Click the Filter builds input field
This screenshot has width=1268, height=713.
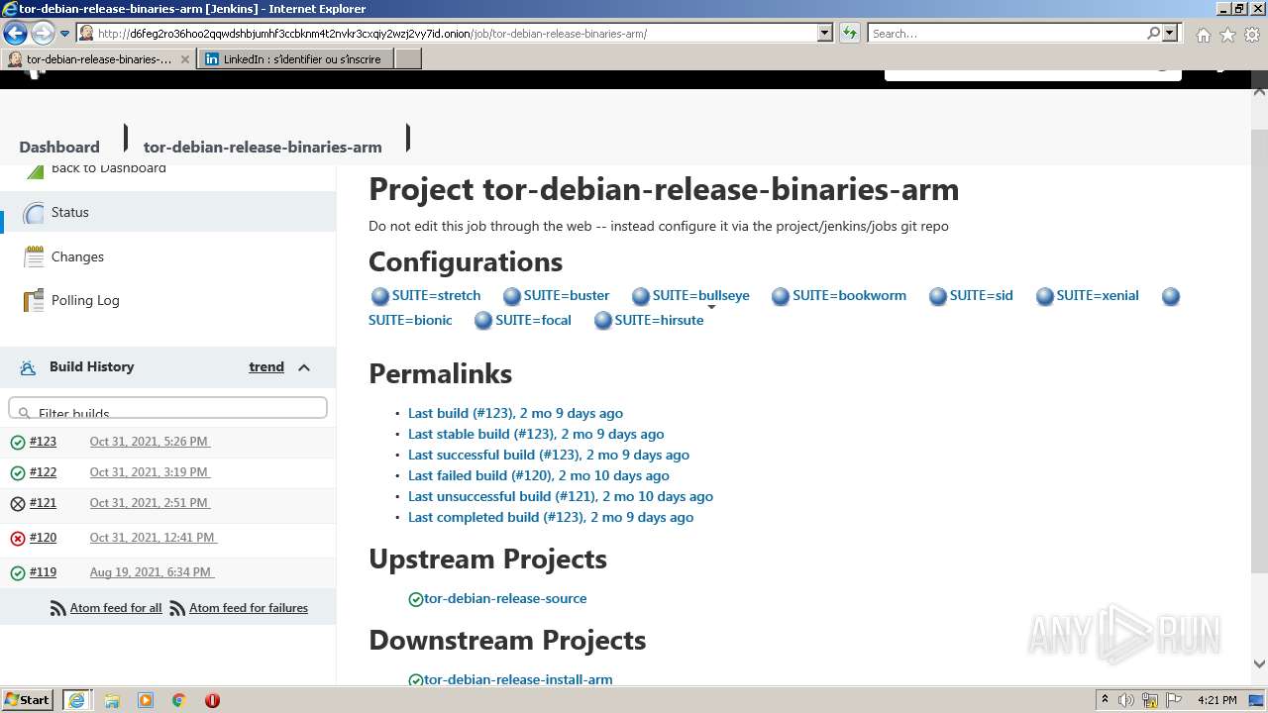pos(167,408)
